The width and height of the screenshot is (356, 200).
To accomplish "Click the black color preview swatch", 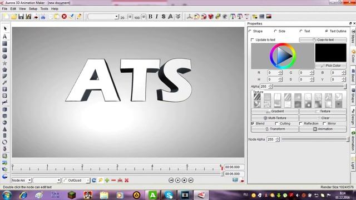I will (331, 53).
